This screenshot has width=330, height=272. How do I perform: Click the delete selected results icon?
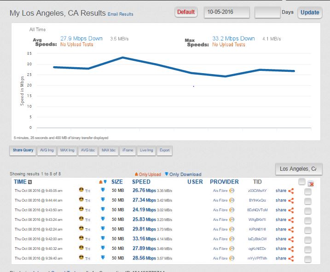pos(311,183)
